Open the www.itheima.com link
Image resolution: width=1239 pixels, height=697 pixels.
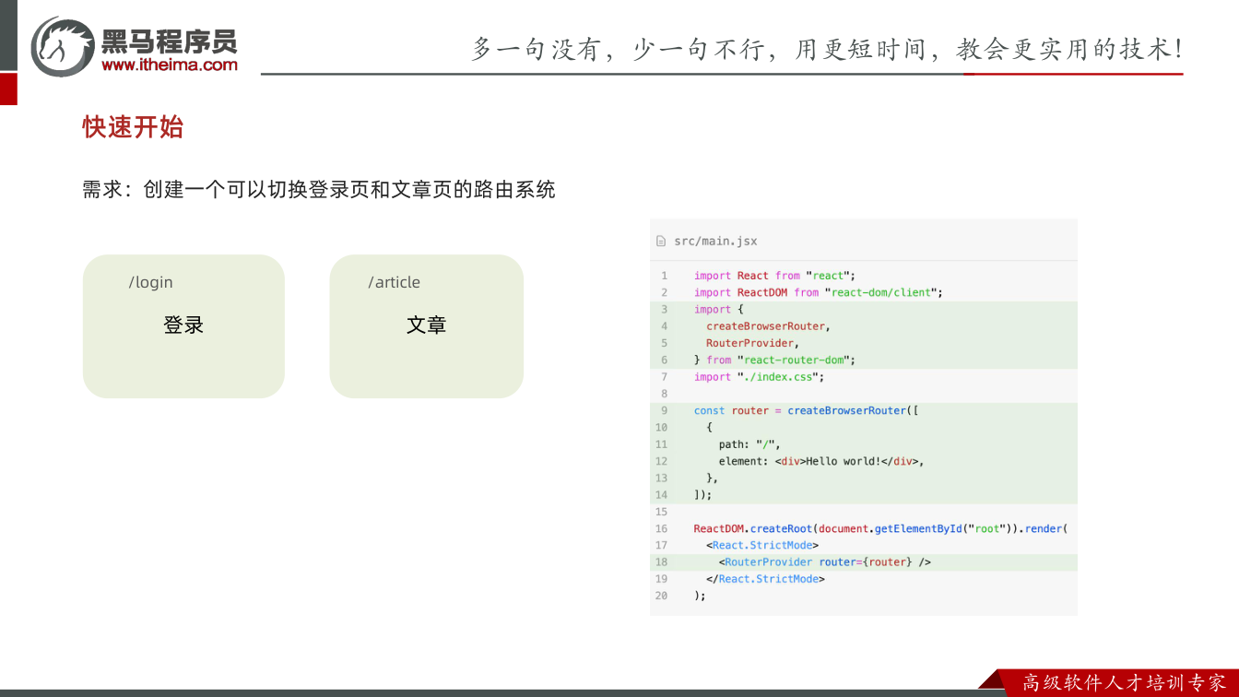[170, 65]
